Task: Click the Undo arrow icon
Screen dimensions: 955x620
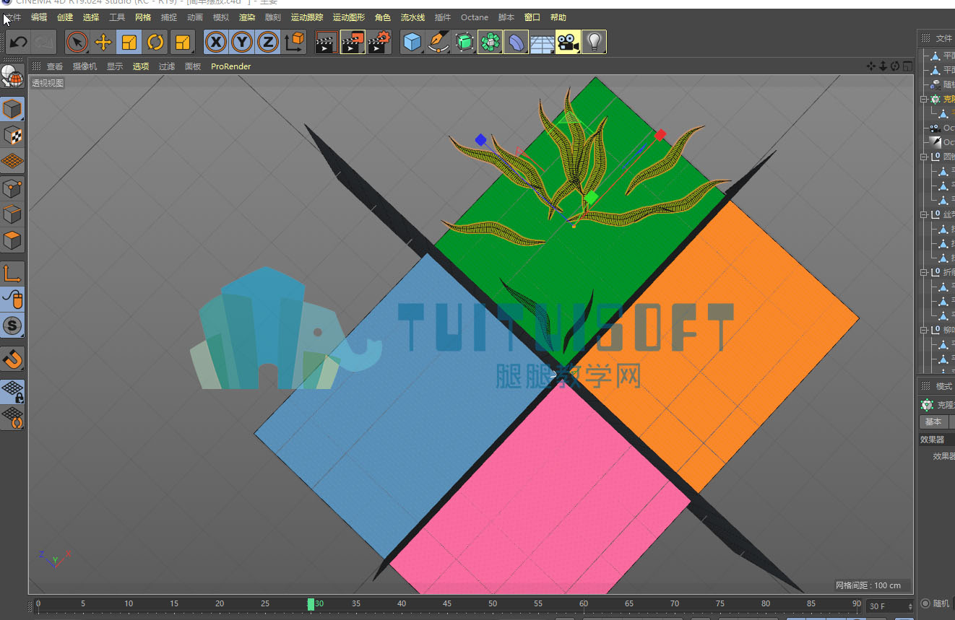Action: (x=19, y=43)
